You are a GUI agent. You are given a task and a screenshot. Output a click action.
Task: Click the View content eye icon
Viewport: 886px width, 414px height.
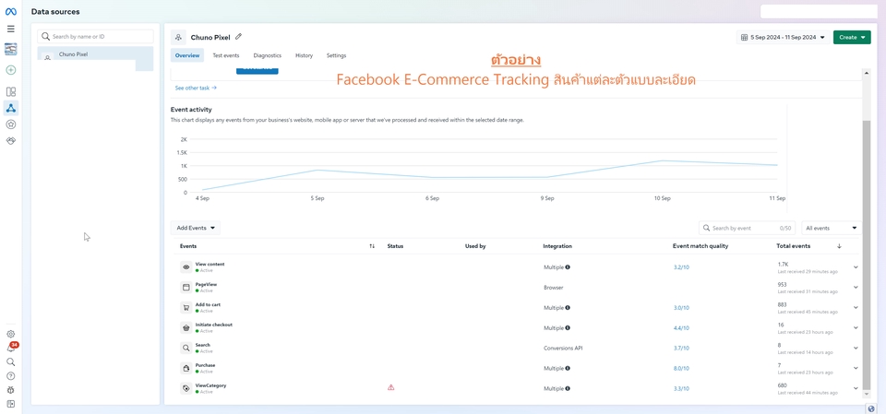click(186, 267)
